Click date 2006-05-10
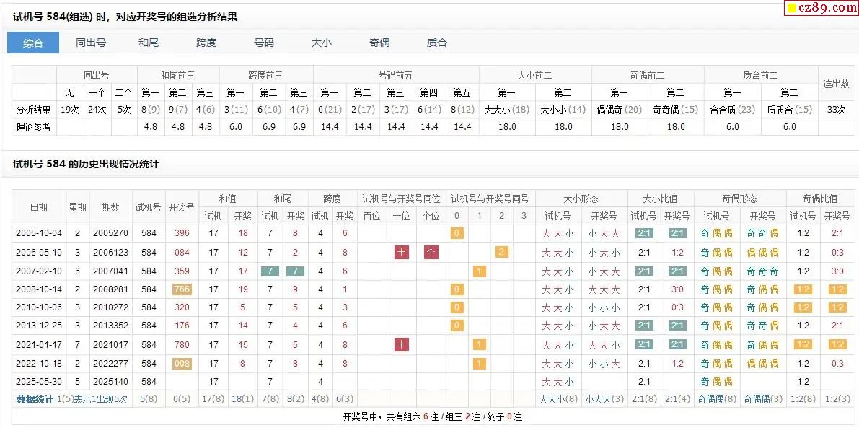Image resolution: width=859 pixels, height=428 pixels. click(x=39, y=253)
